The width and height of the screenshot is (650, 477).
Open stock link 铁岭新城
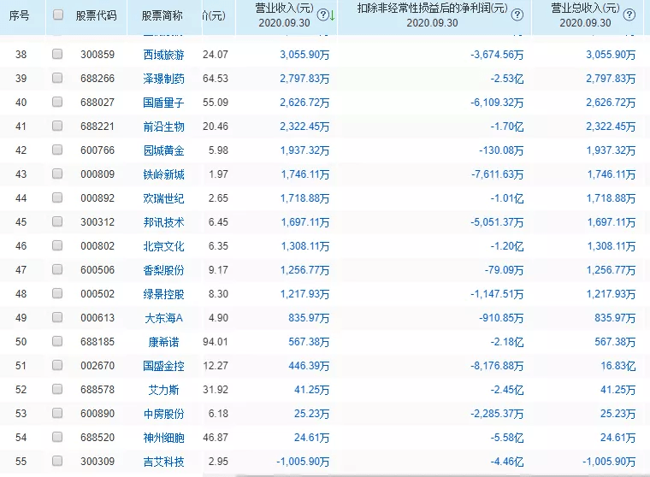[x=163, y=174]
